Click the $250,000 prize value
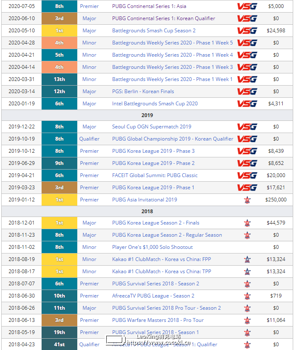Screen dimensions: 294x350 [x=276, y=200]
